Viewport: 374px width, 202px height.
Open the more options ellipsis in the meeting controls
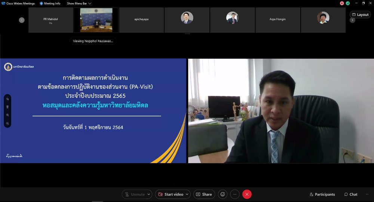pos(234,194)
